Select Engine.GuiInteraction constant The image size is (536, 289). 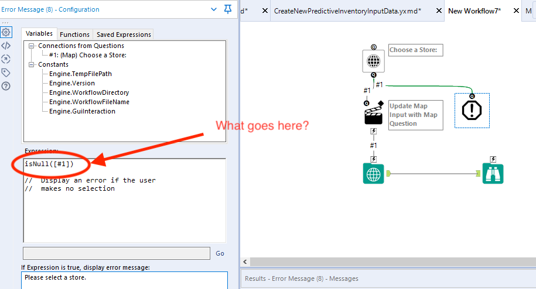coord(82,111)
